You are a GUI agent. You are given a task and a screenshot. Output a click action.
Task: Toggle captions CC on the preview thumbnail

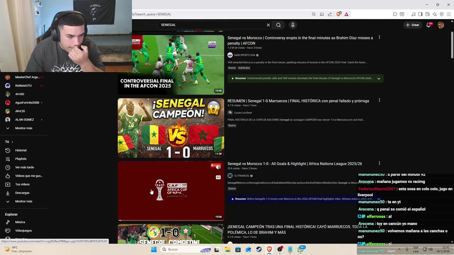tap(218, 177)
